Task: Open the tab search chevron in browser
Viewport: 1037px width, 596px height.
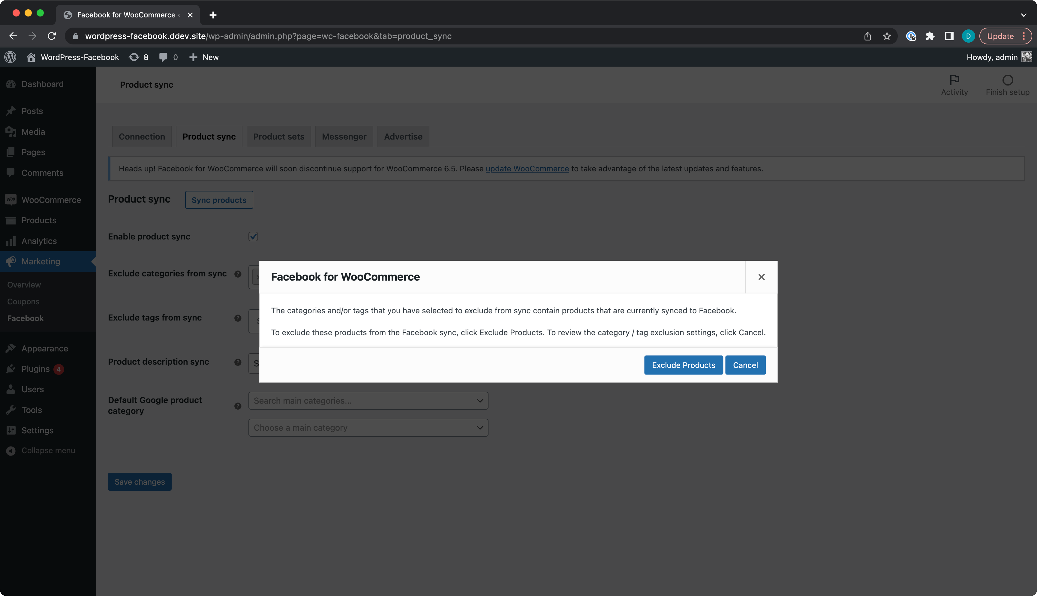Action: pyautogui.click(x=1023, y=15)
